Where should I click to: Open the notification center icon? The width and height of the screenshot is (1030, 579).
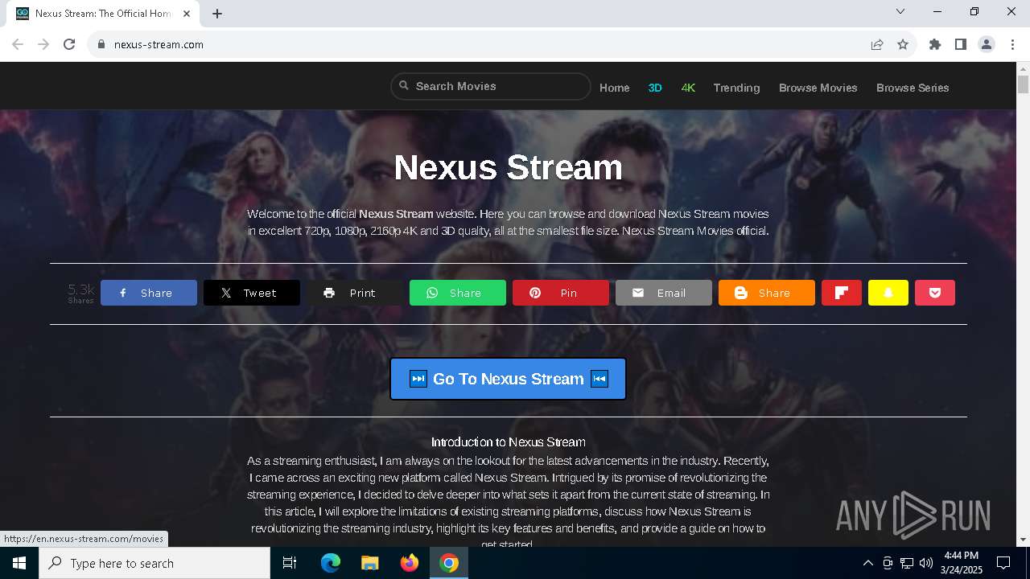[x=1003, y=563]
